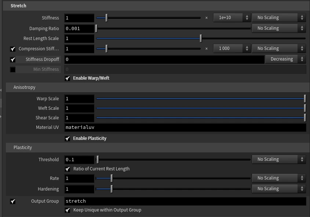Enable the Min Stiffness checkbox
Screen dimensions: 310x217
13,69
